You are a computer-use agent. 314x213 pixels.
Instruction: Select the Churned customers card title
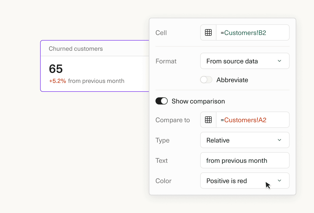tap(76, 48)
